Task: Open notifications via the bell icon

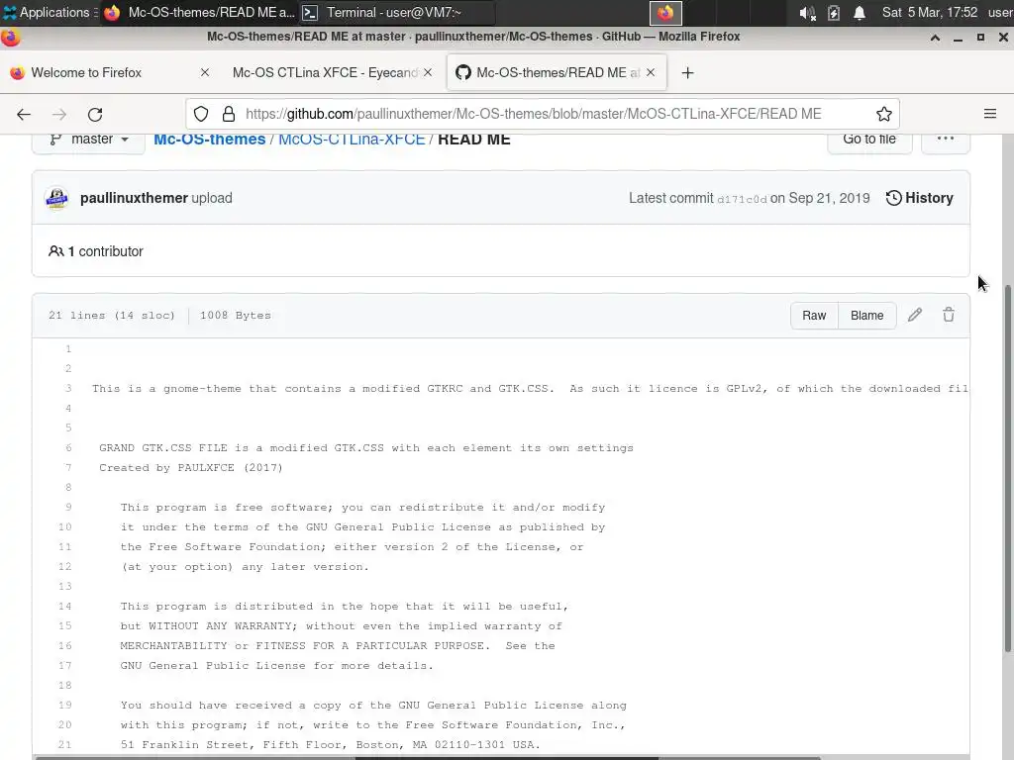Action: [860, 13]
